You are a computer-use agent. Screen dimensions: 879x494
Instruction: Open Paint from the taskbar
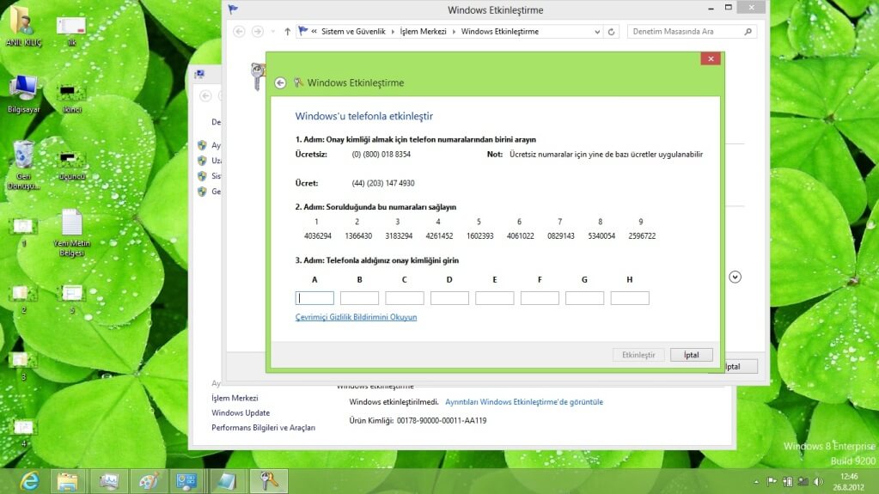point(149,481)
